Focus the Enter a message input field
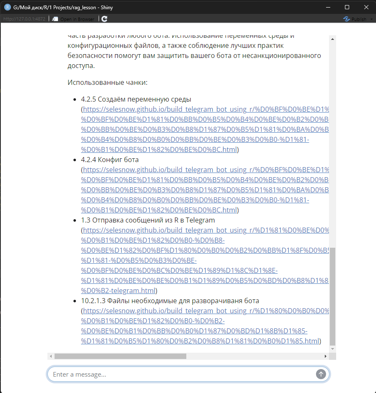376x393 pixels. click(183, 374)
